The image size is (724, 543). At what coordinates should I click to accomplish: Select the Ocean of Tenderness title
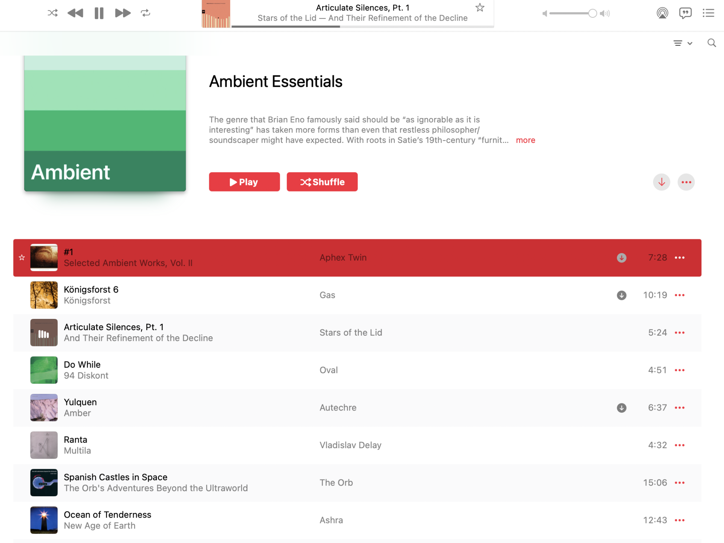coord(108,515)
